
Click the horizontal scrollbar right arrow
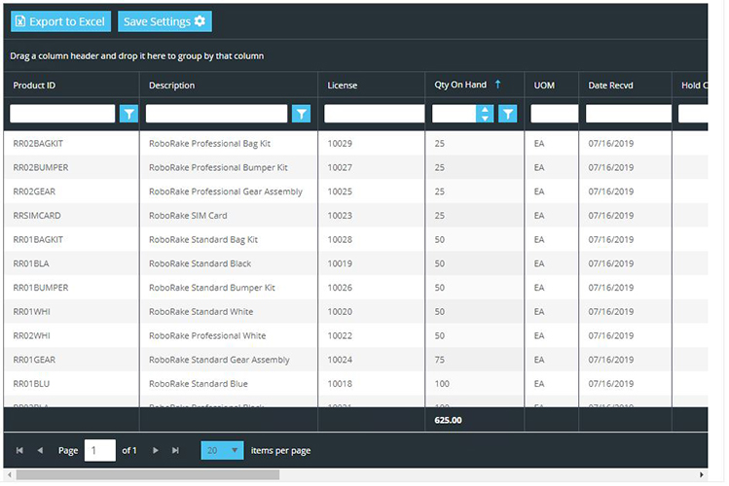coord(701,475)
